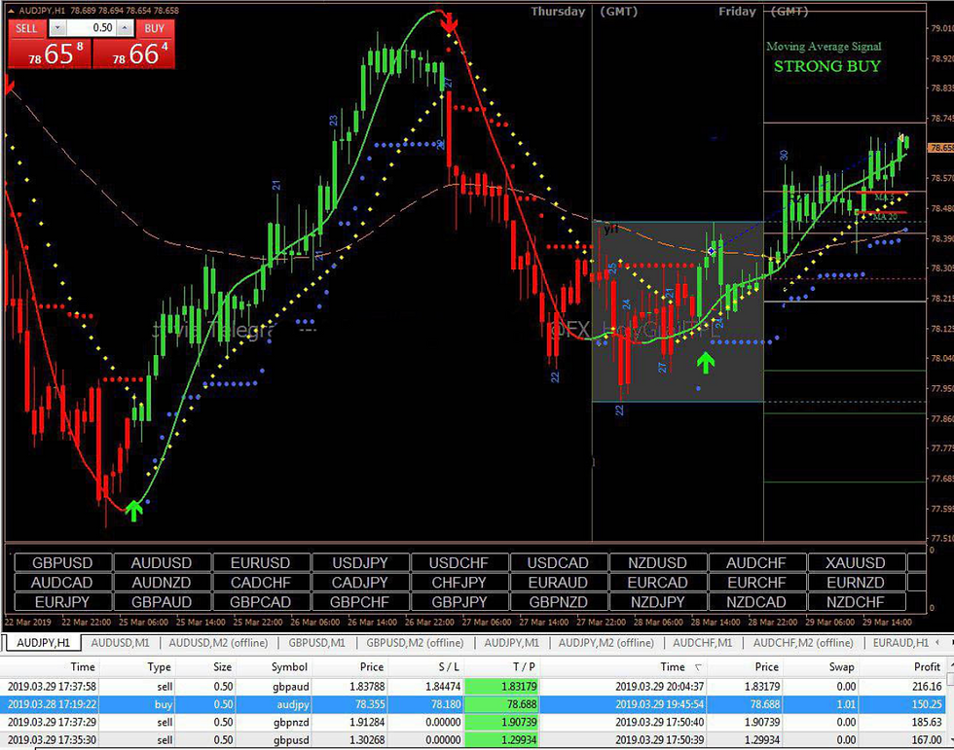Switch to the EURAUD,H1 chart tab
This screenshot has width=954, height=750.
tap(899, 642)
